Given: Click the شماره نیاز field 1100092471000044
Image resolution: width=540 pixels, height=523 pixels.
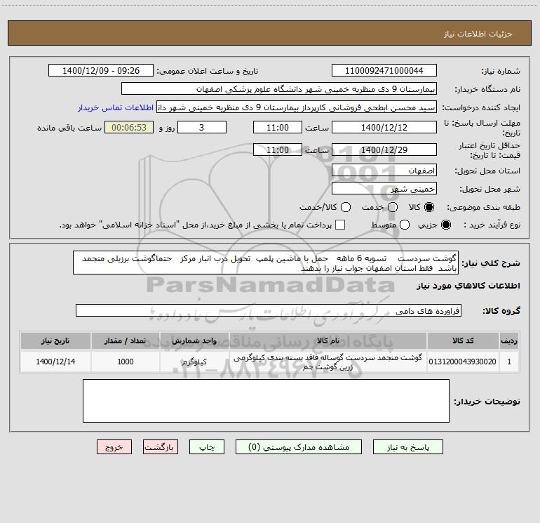Looking at the screenshot, I should click(x=384, y=71).
